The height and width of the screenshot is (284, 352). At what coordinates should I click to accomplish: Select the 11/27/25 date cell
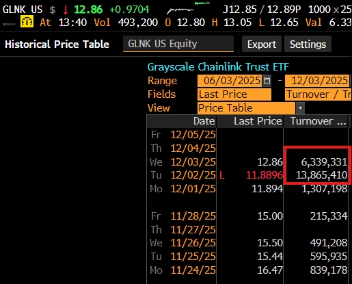[193, 229]
